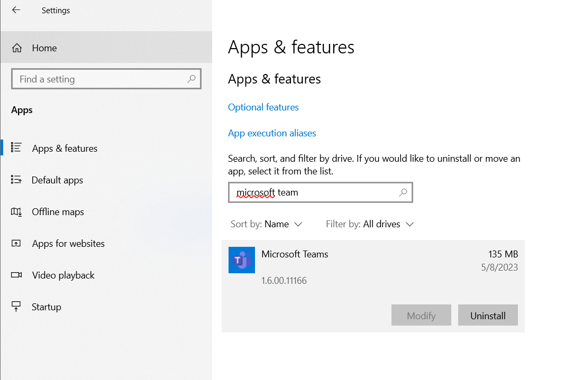Click the 5/8/2023 install date

[x=500, y=267]
